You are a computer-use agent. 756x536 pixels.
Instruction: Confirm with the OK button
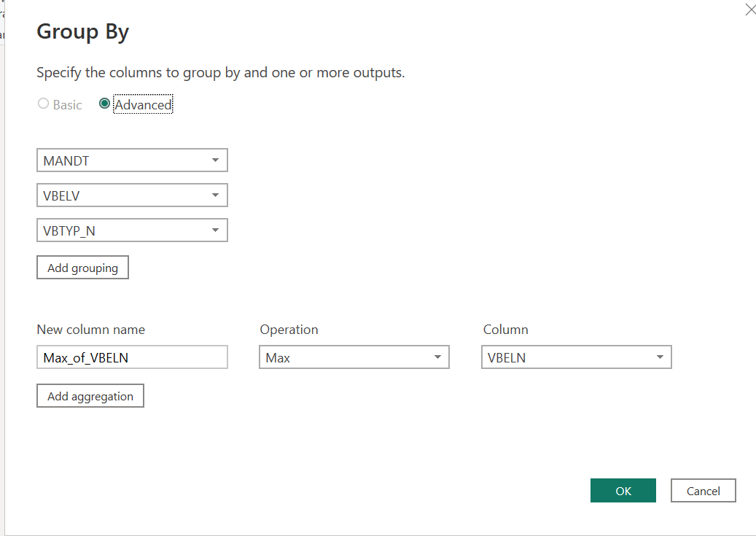point(623,491)
